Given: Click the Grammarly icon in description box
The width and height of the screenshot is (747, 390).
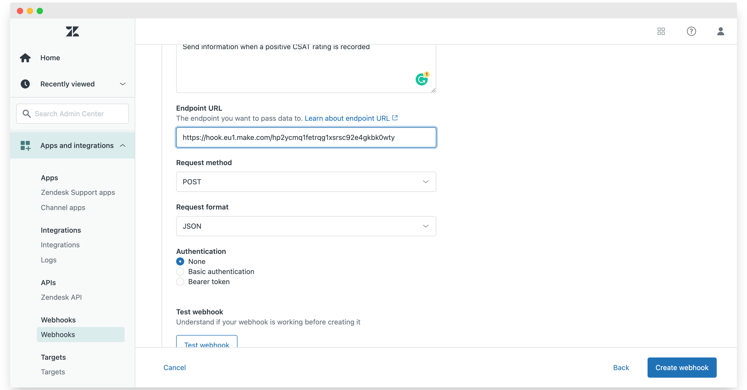Looking at the screenshot, I should [422, 79].
